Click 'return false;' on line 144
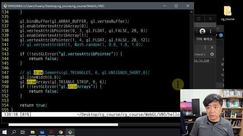The image size is (243, 136). [44, 59]
